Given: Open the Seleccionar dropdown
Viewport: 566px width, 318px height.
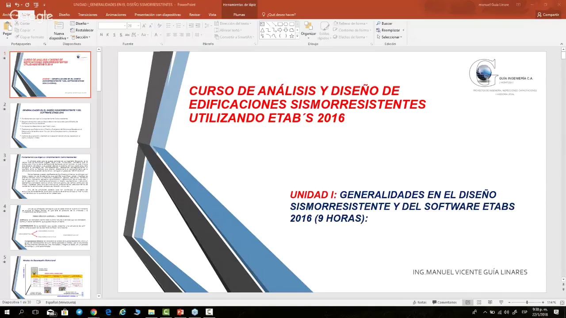Looking at the screenshot, I should pyautogui.click(x=389, y=37).
